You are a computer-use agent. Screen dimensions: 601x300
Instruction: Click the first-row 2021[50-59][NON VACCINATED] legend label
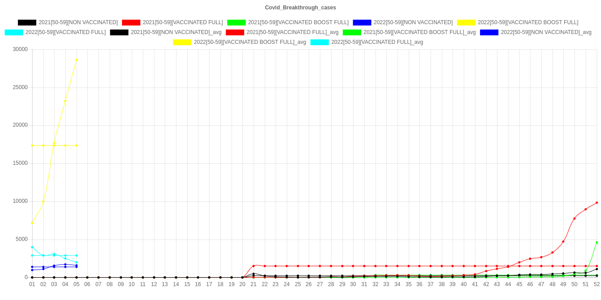pos(78,22)
